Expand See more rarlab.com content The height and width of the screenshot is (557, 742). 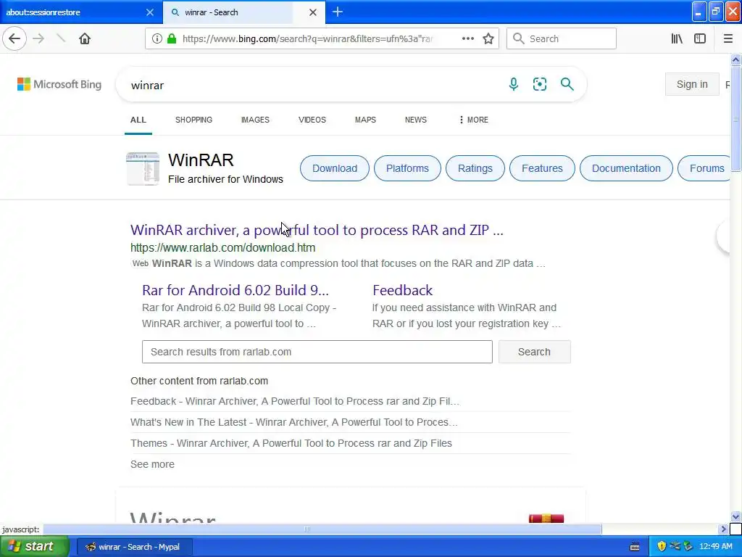(x=152, y=464)
